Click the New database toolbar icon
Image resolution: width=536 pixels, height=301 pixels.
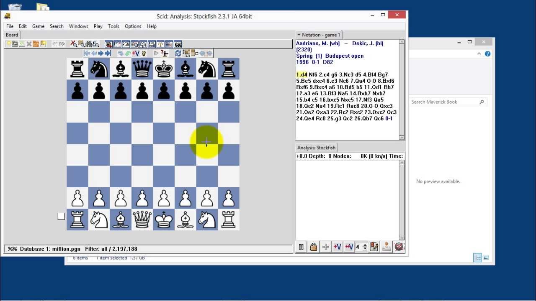[8, 44]
